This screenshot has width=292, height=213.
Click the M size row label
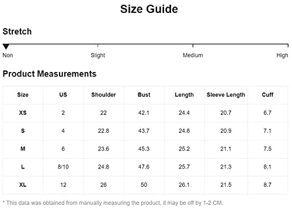point(23,149)
